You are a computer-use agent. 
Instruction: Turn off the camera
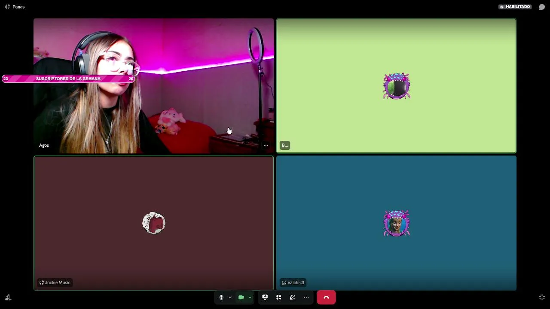pos(241,297)
